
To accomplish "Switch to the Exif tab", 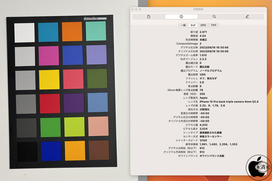I will 193,25.
